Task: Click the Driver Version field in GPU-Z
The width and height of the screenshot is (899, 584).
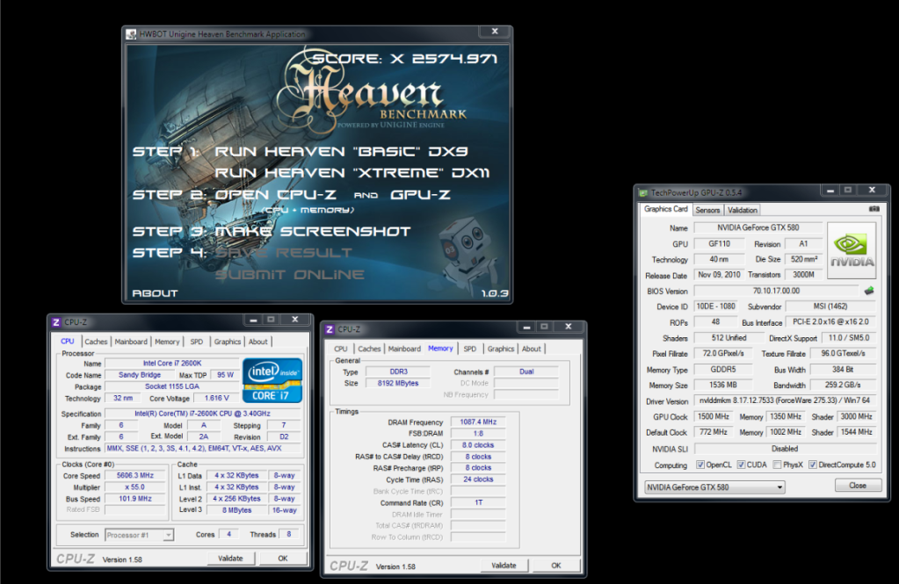Action: pos(785,400)
